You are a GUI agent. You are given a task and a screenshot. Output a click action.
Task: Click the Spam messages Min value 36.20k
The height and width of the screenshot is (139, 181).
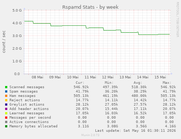point(111,91)
